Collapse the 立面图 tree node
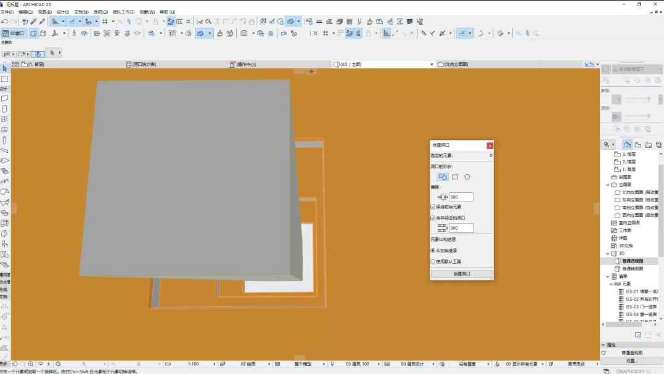The image size is (664, 374). [607, 184]
